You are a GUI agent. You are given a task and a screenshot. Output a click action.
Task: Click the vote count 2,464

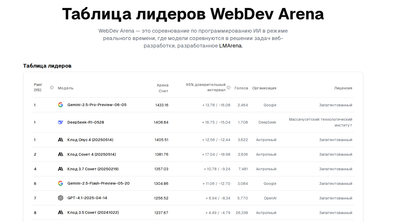pos(243,105)
